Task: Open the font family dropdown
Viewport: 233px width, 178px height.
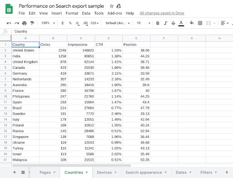Action: tap(118, 23)
